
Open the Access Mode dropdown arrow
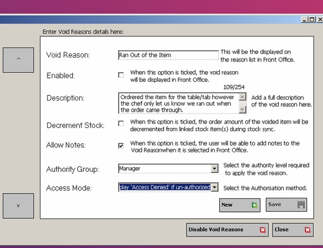pyautogui.click(x=214, y=188)
